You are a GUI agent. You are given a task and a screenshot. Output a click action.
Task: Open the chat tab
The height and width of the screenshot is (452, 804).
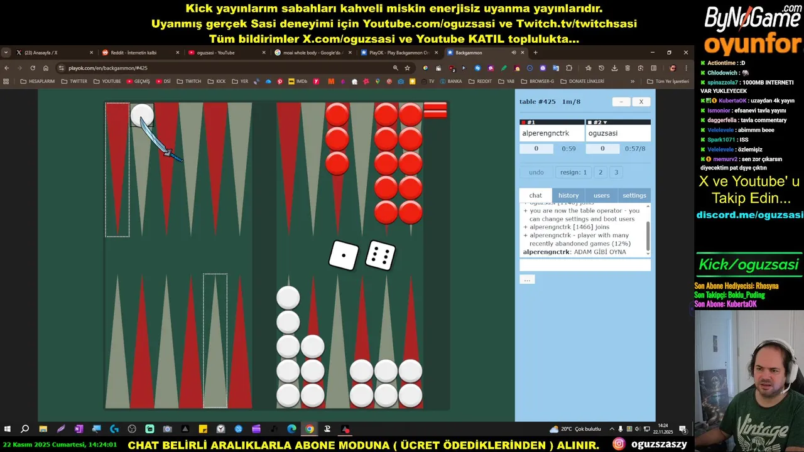point(535,195)
